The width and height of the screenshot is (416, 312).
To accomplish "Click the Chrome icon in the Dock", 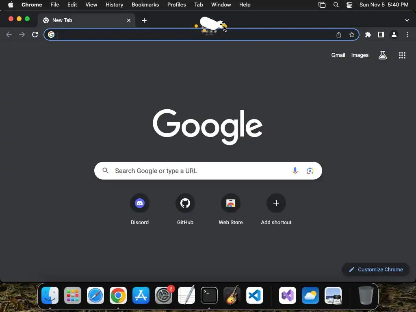I will tap(118, 295).
